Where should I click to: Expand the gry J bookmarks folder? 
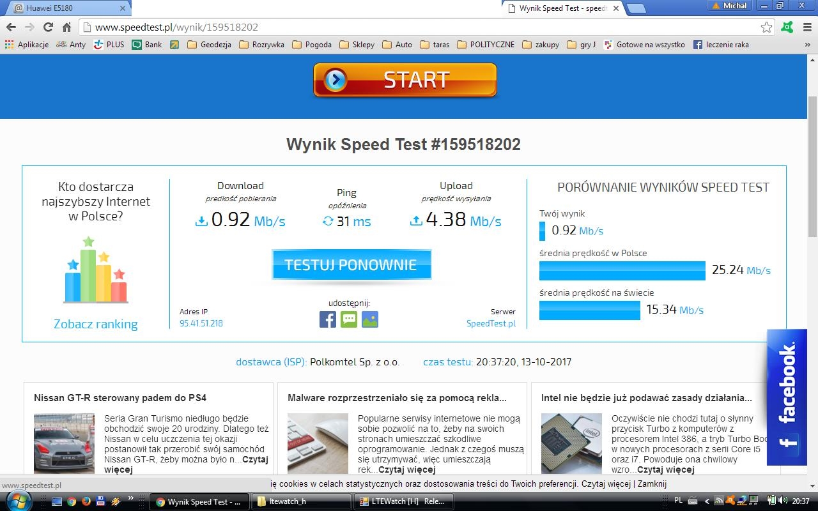pos(582,45)
